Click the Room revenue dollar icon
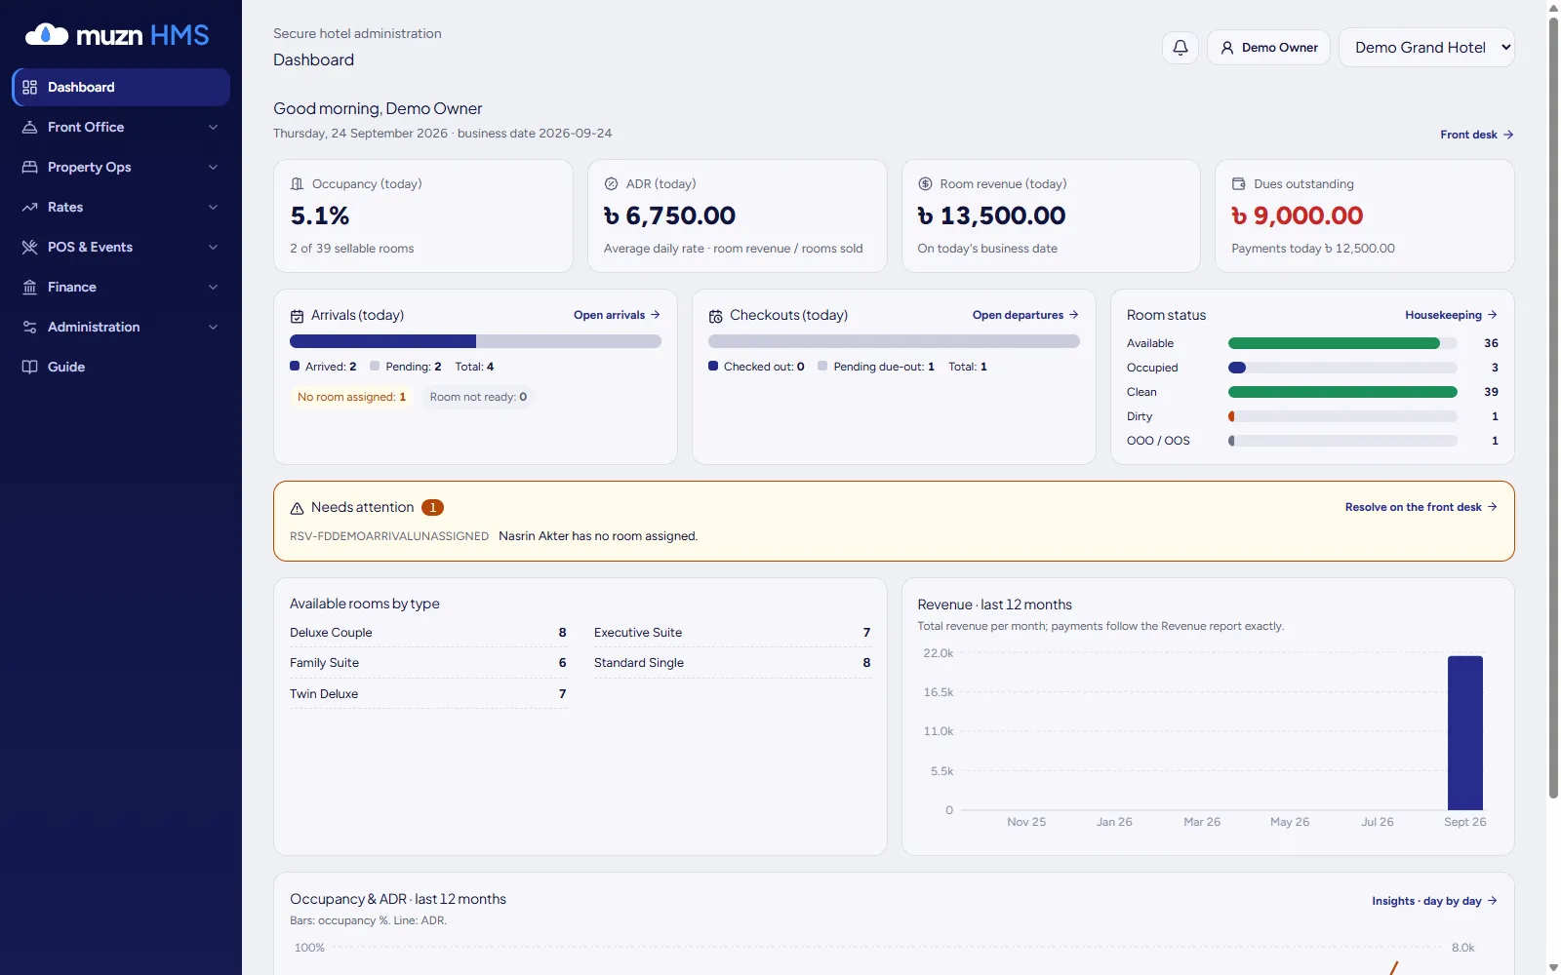Viewport: 1561px width, 975px height. [925, 183]
